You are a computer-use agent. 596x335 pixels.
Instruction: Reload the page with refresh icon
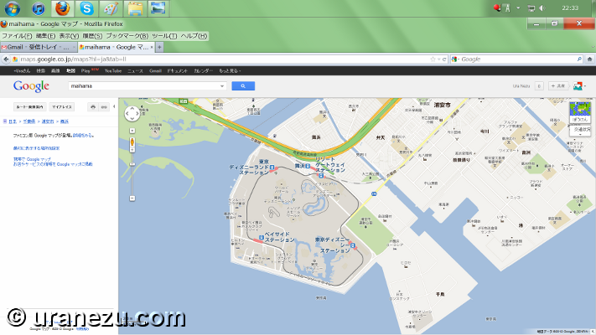(x=444, y=59)
